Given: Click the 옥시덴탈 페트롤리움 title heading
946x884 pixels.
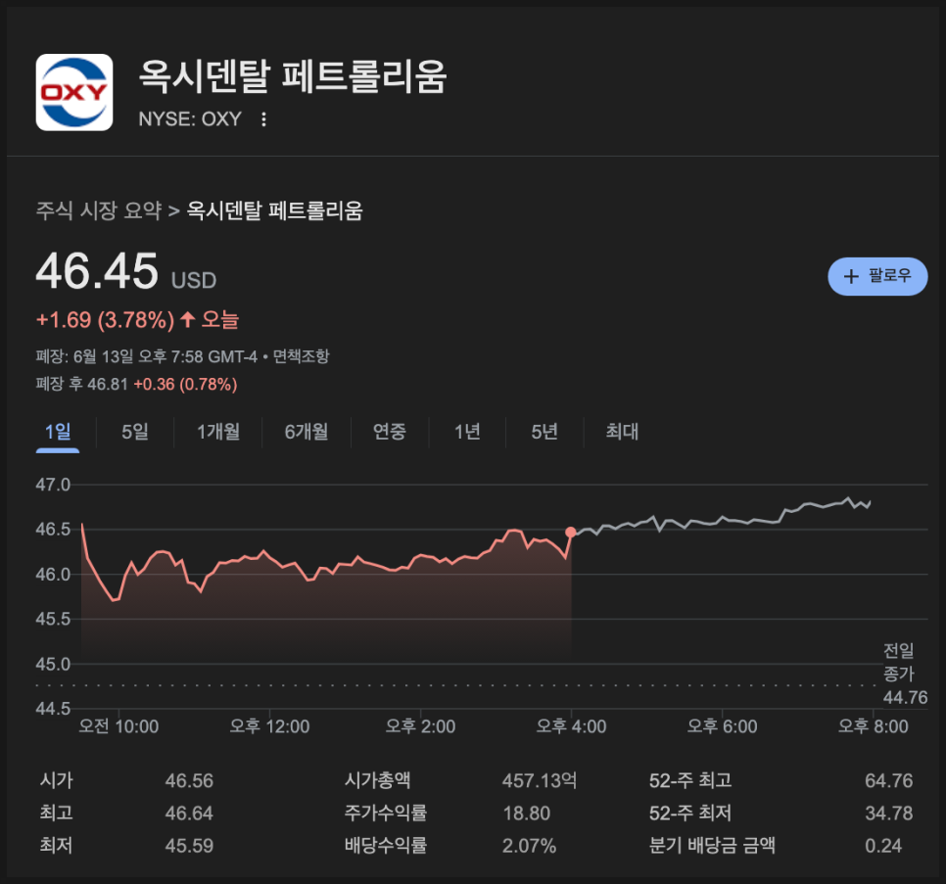Looking at the screenshot, I should coord(293,76).
